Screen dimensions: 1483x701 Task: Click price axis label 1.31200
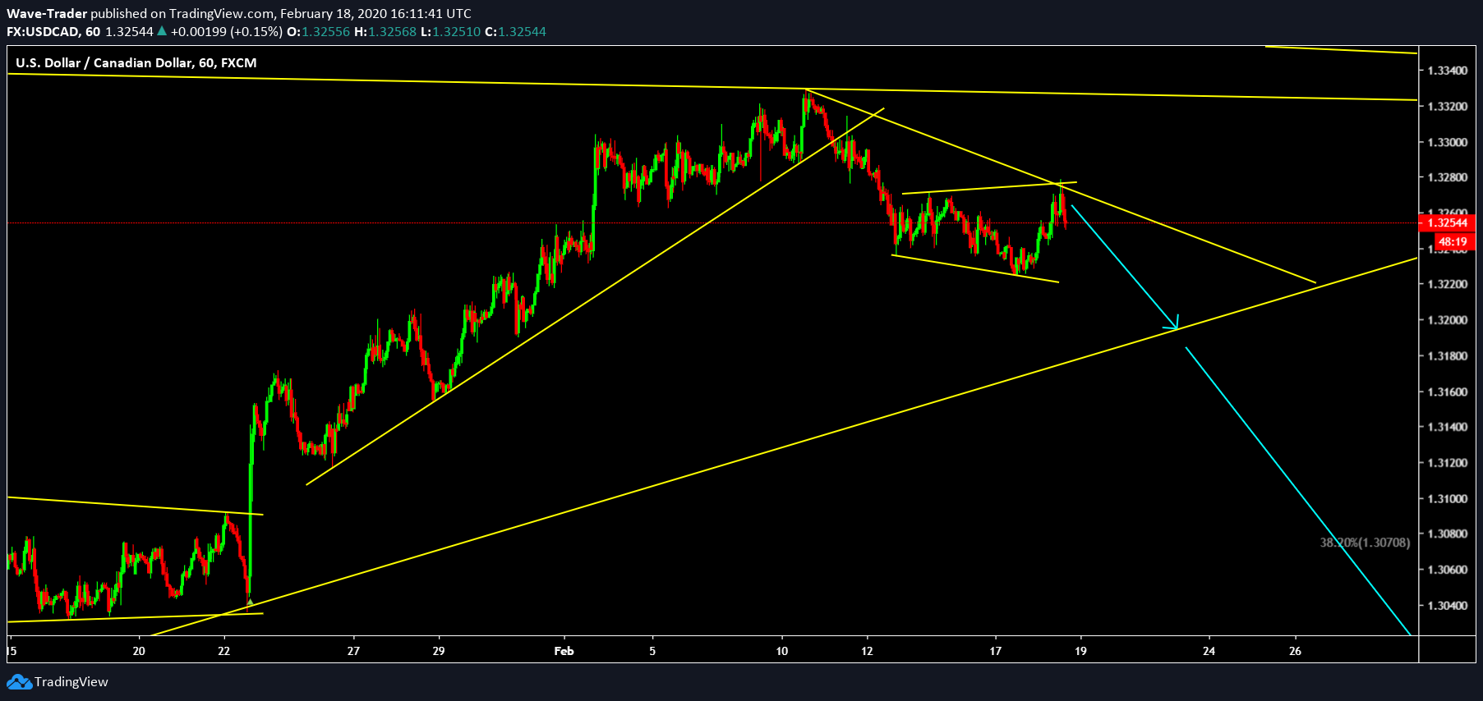pyautogui.click(x=1448, y=463)
